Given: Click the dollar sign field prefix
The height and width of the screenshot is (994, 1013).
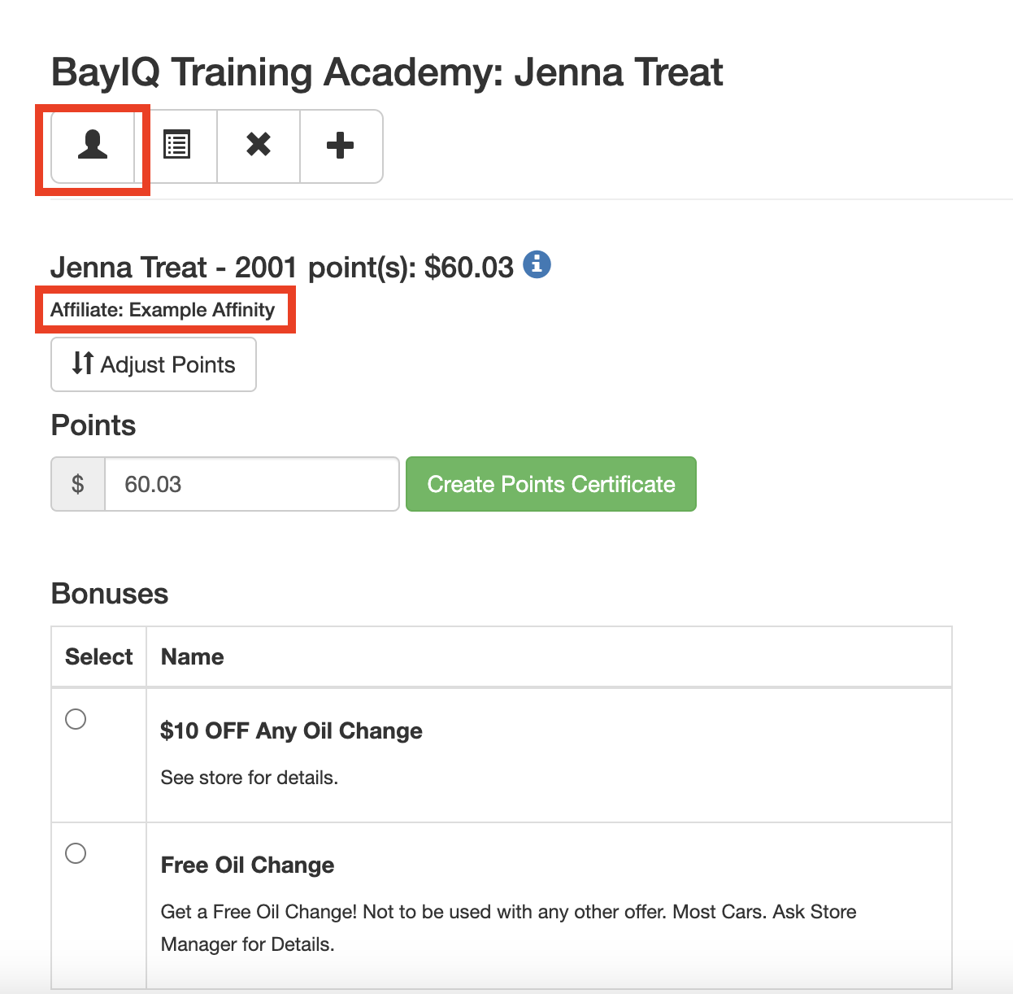Looking at the screenshot, I should tap(78, 484).
